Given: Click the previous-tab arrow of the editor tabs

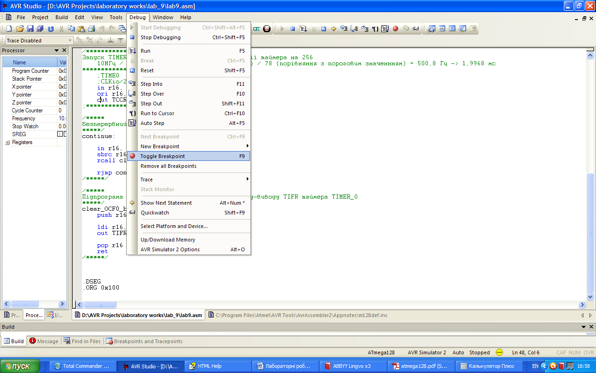Looking at the screenshot, I should 582,315.
